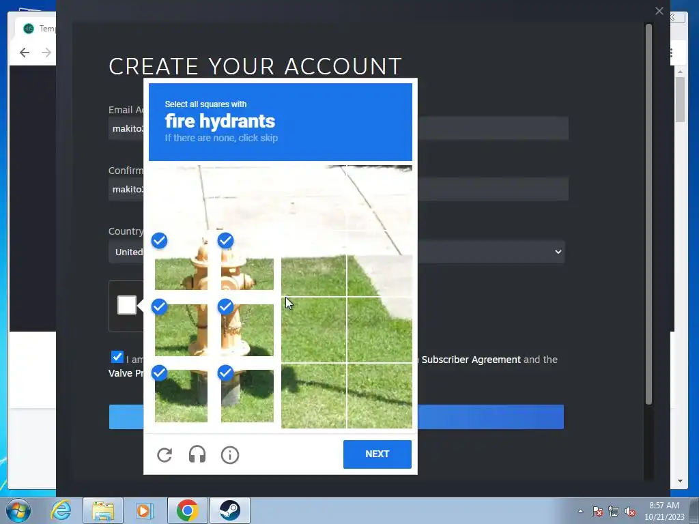
Task: Close the Steam dialog with X
Action: coord(659,11)
